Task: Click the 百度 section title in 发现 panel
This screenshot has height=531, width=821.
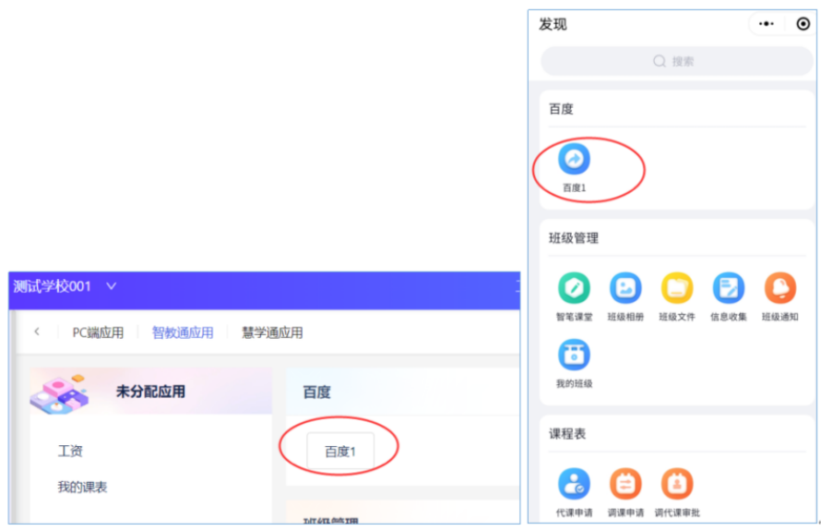Action: (x=561, y=108)
